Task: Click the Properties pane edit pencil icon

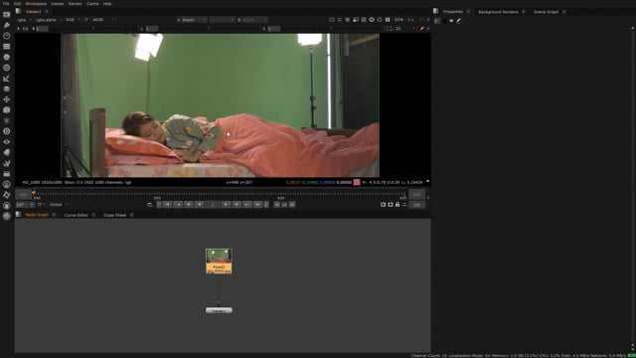Action: [x=459, y=20]
